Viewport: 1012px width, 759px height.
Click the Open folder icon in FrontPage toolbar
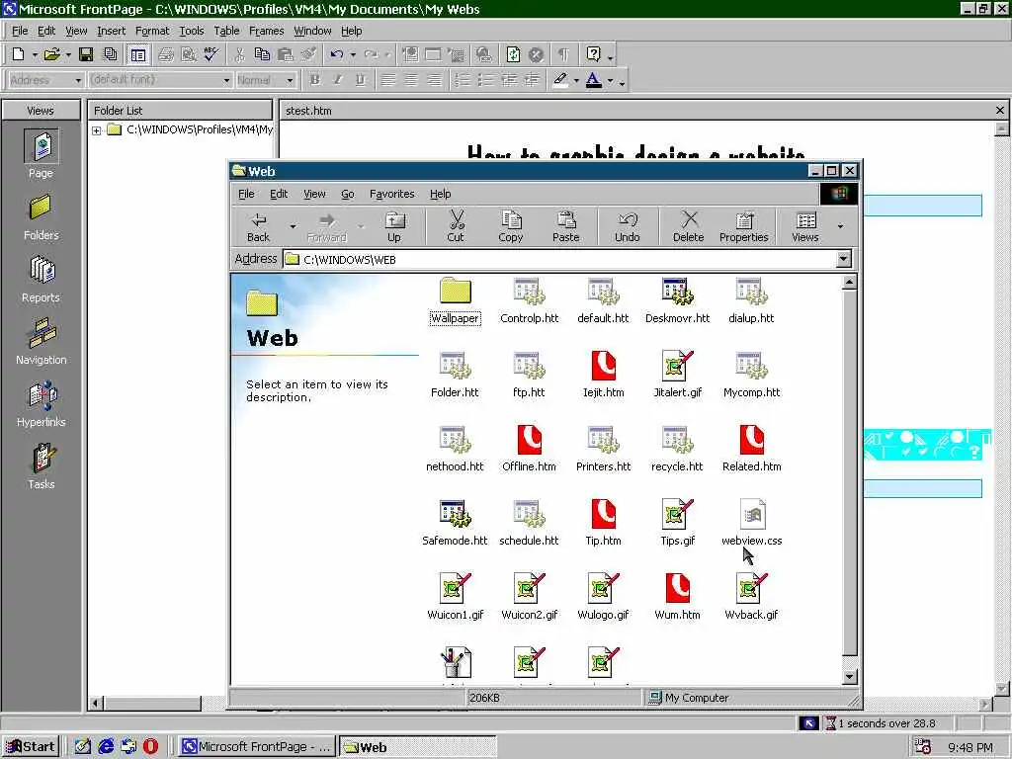[52, 55]
